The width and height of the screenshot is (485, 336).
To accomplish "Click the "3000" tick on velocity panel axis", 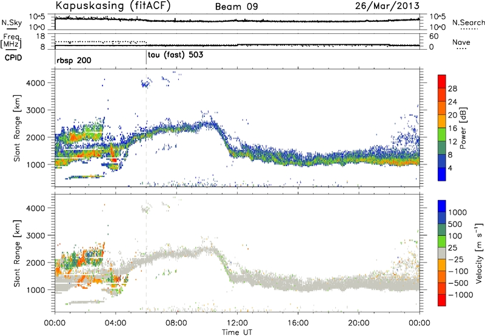I will click(x=35, y=235).
